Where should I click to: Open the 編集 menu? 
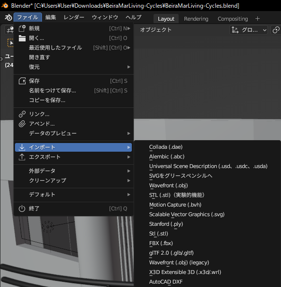point(51,17)
